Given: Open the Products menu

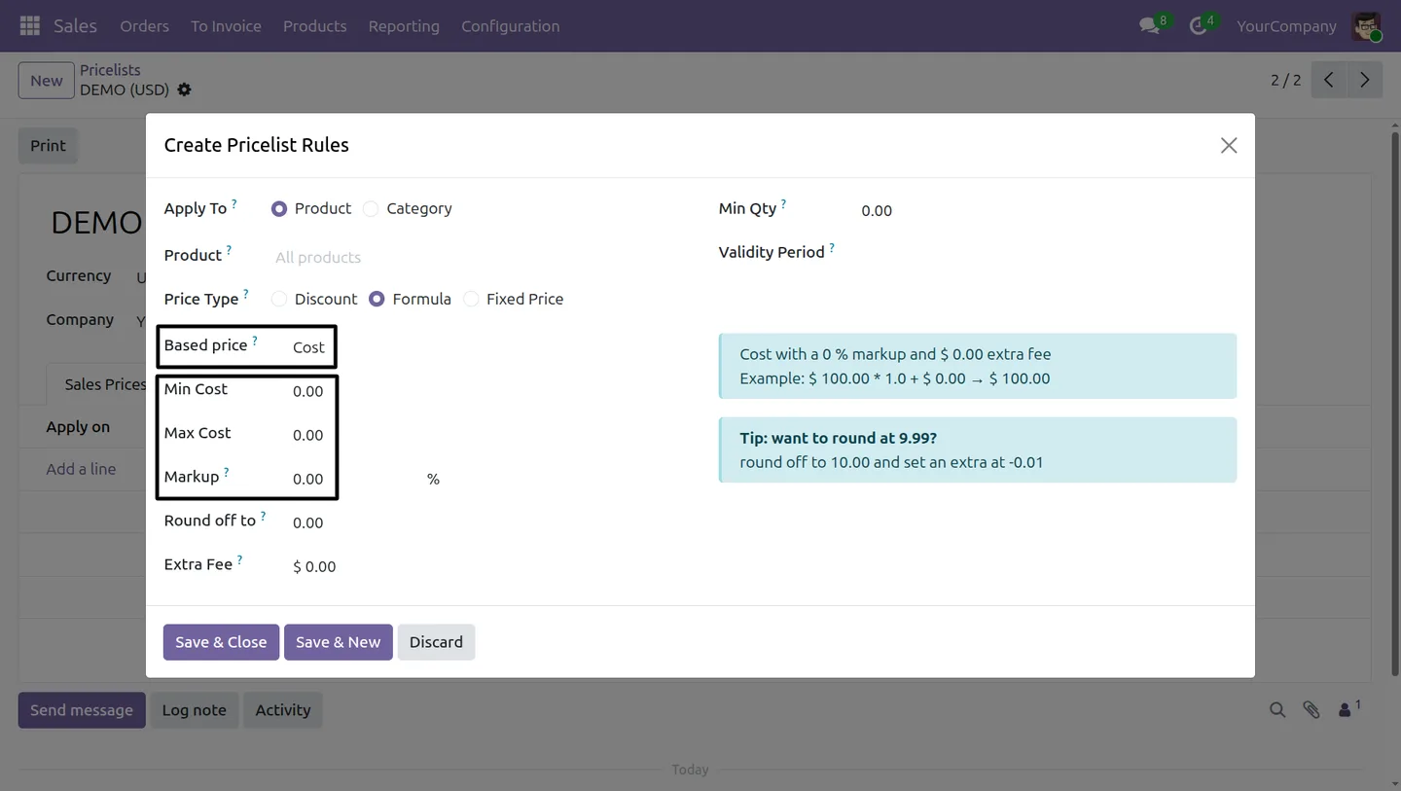Looking at the screenshot, I should pyautogui.click(x=314, y=26).
